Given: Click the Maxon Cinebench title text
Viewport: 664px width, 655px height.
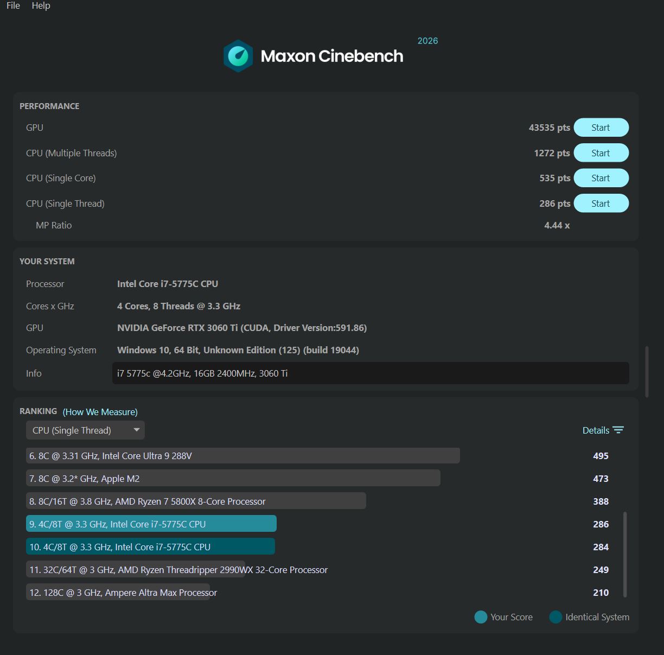Looking at the screenshot, I should 332,56.
